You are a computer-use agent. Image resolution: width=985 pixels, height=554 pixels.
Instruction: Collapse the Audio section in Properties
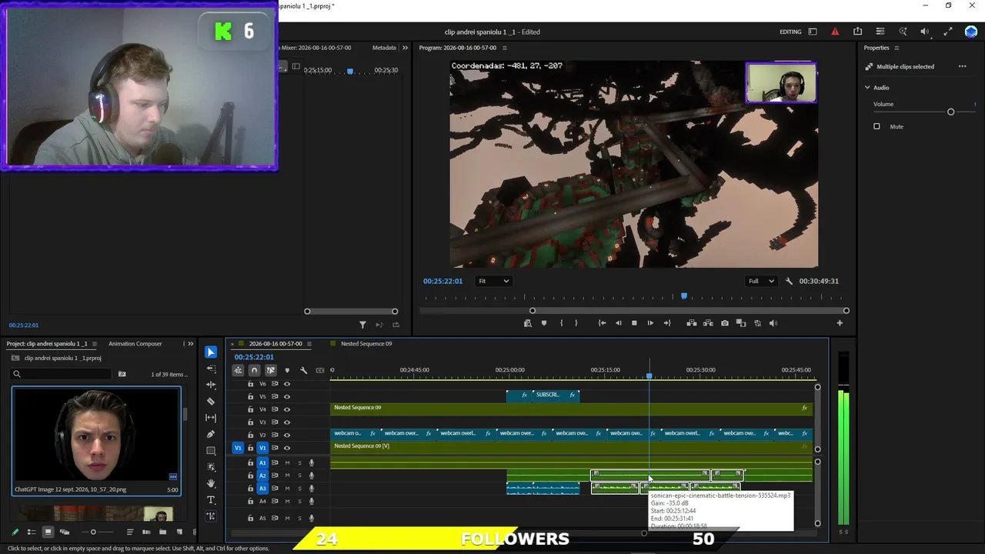pos(867,88)
